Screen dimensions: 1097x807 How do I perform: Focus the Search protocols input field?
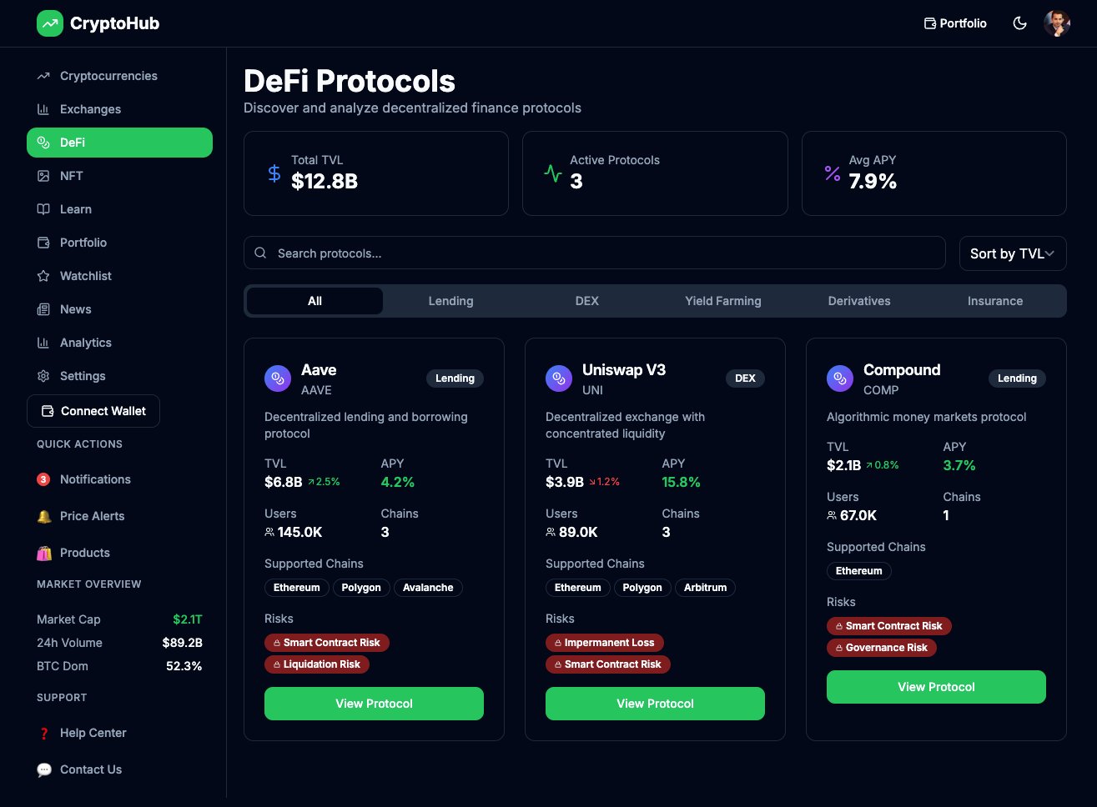coord(595,253)
